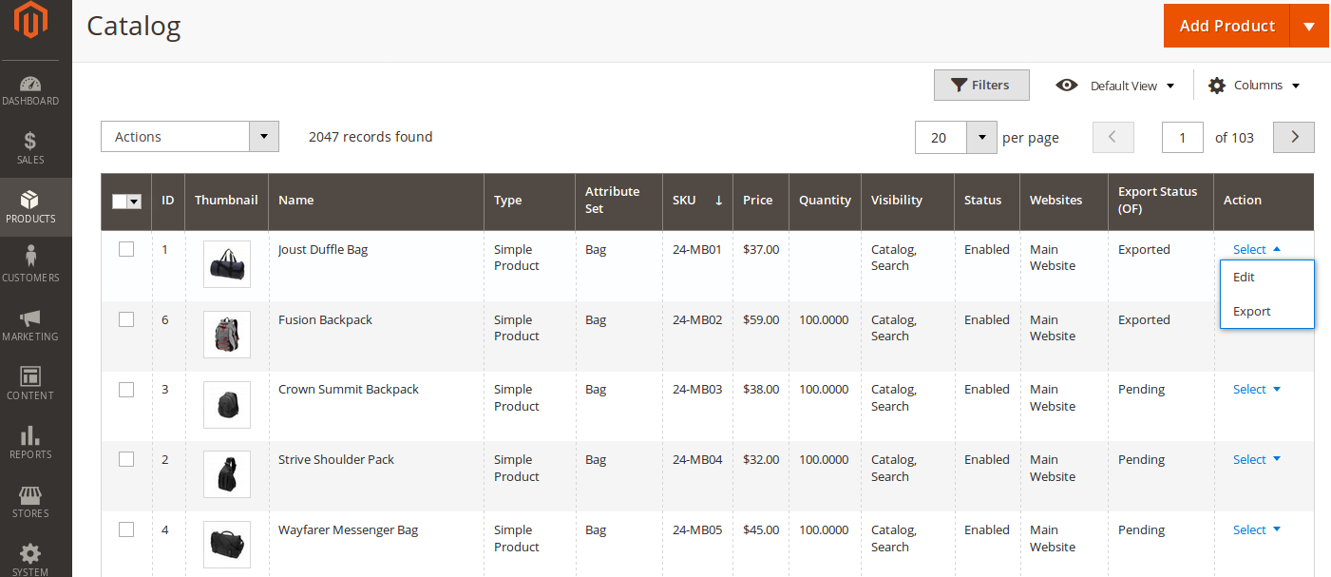Screen dimensions: 1331x577
Task: Click the Joust Duffle Bag thumbnail image
Action: click(x=226, y=264)
